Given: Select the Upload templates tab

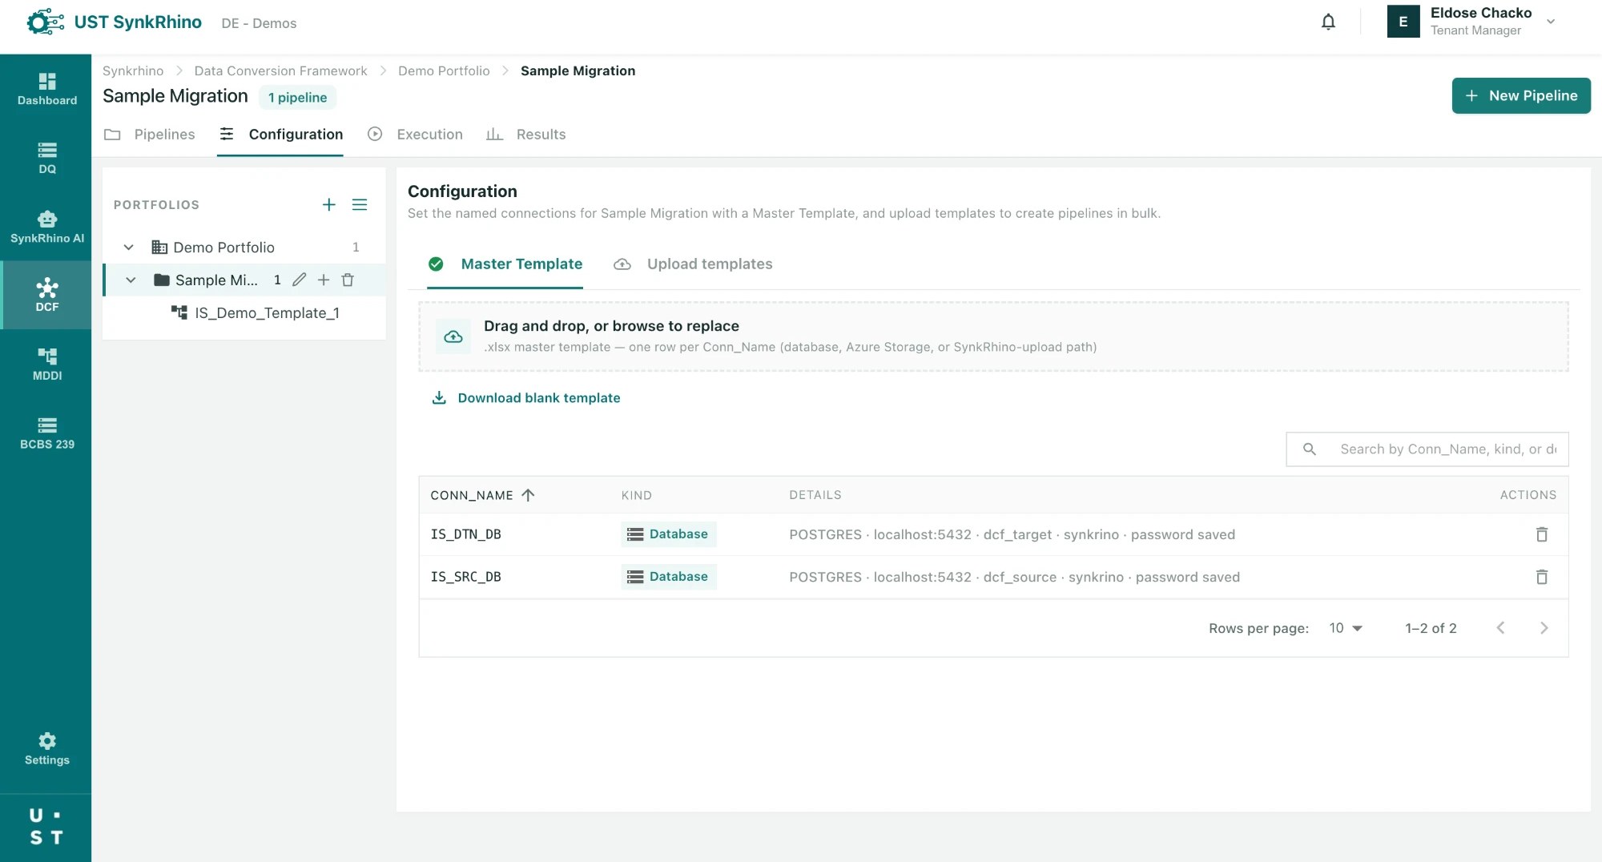Looking at the screenshot, I should click(693, 264).
